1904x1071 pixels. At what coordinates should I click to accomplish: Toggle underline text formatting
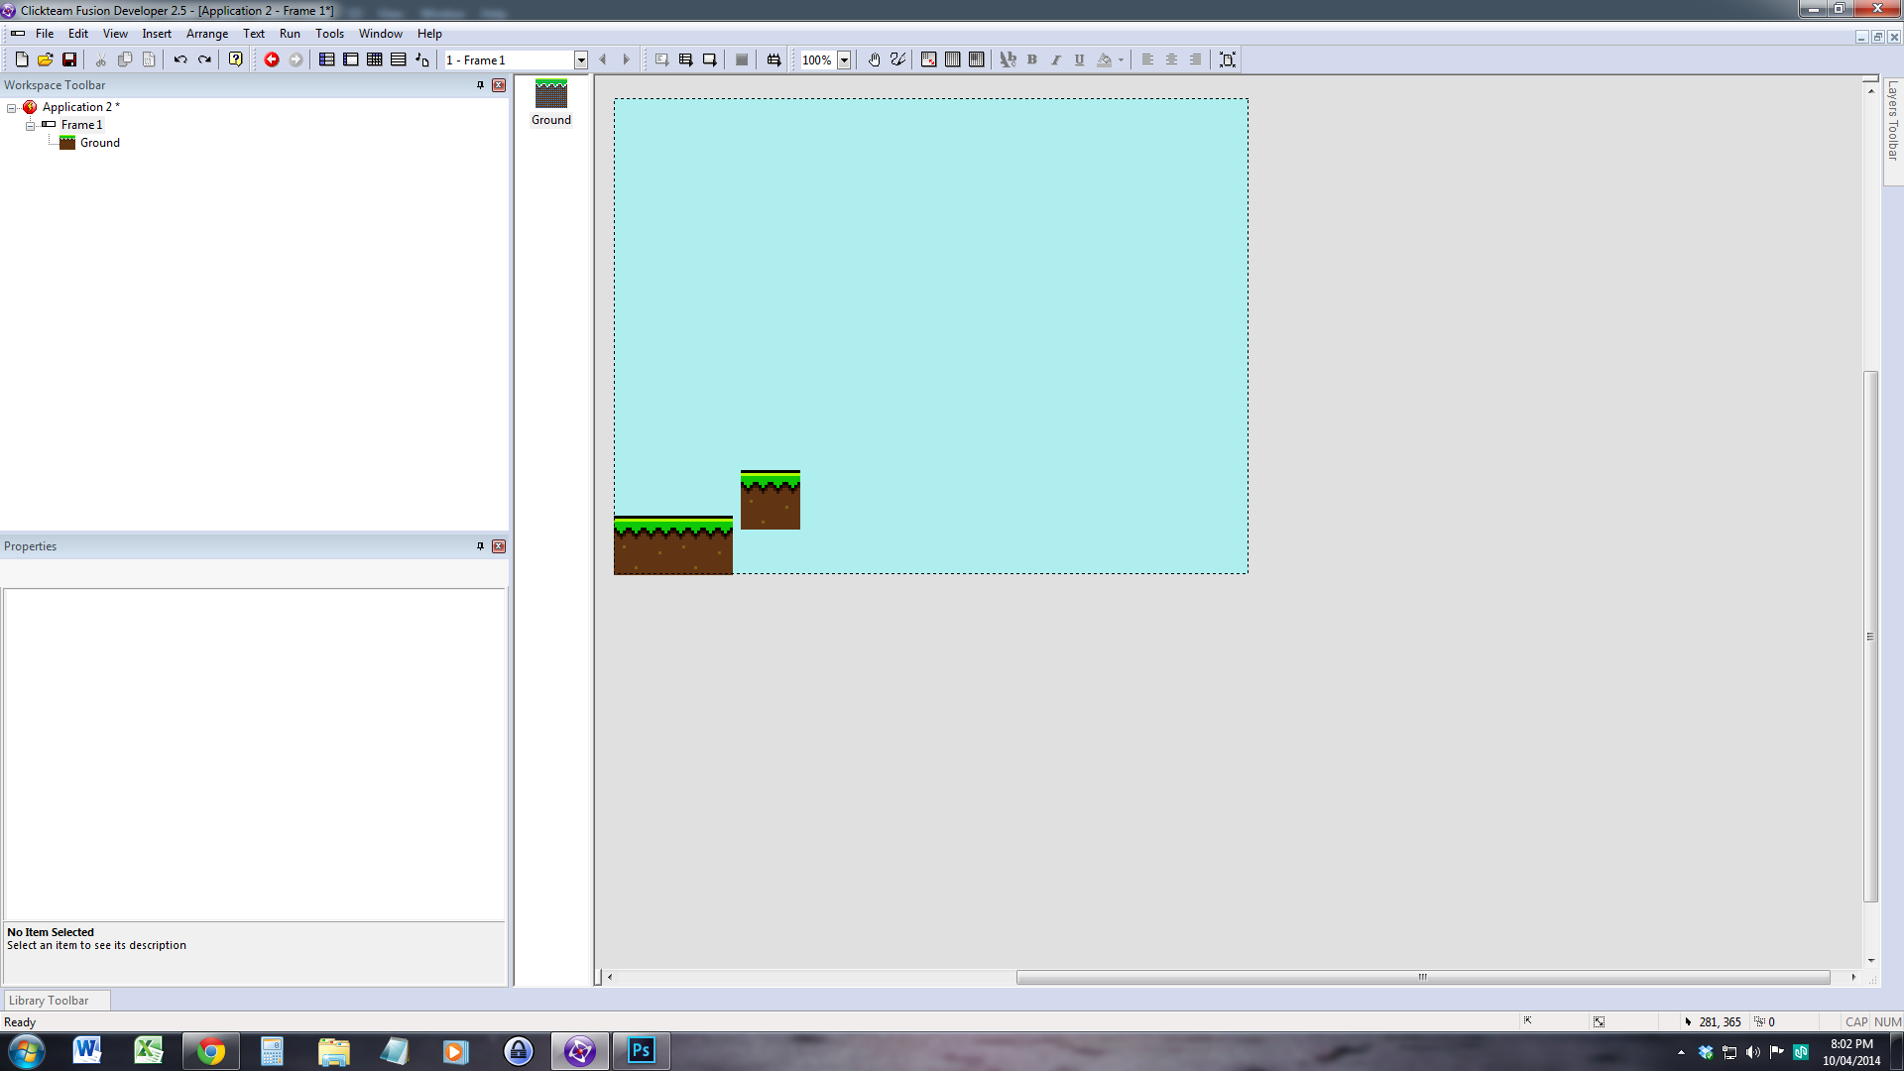click(x=1079, y=59)
